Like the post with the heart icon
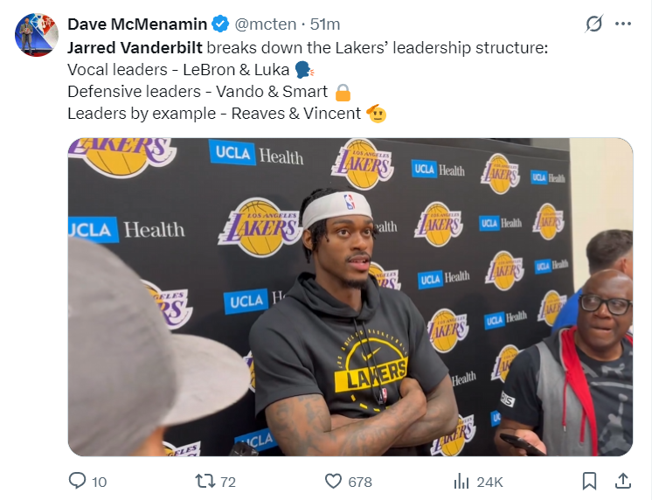This screenshot has width=652, height=500. point(333,481)
